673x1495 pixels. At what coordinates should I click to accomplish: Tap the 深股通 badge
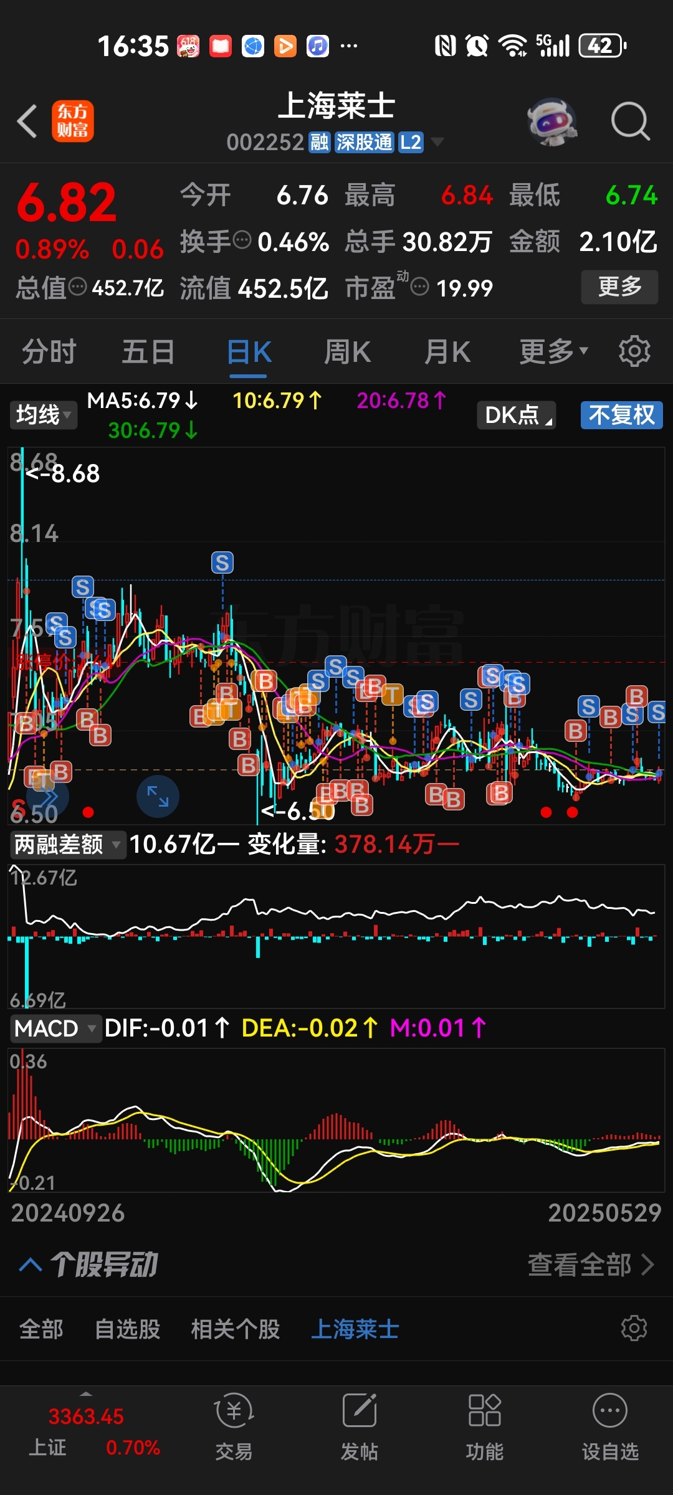365,143
